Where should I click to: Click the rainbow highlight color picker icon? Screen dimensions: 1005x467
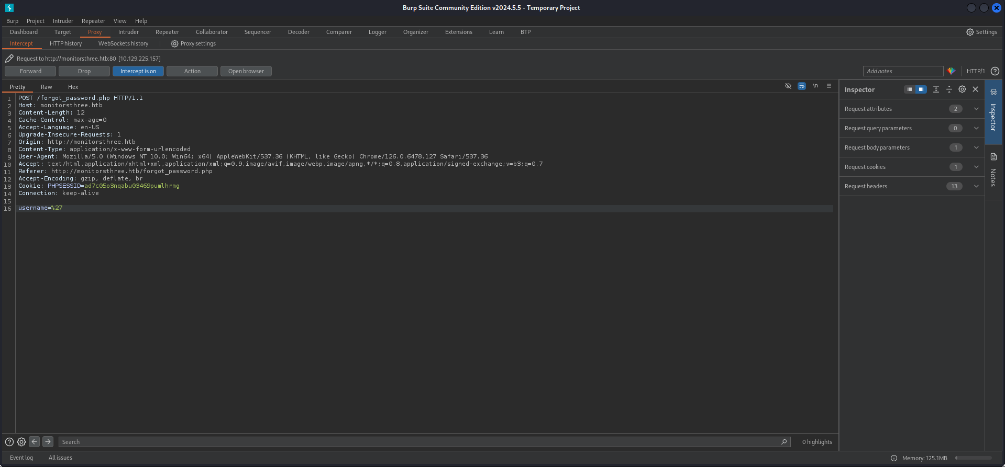[x=952, y=71]
